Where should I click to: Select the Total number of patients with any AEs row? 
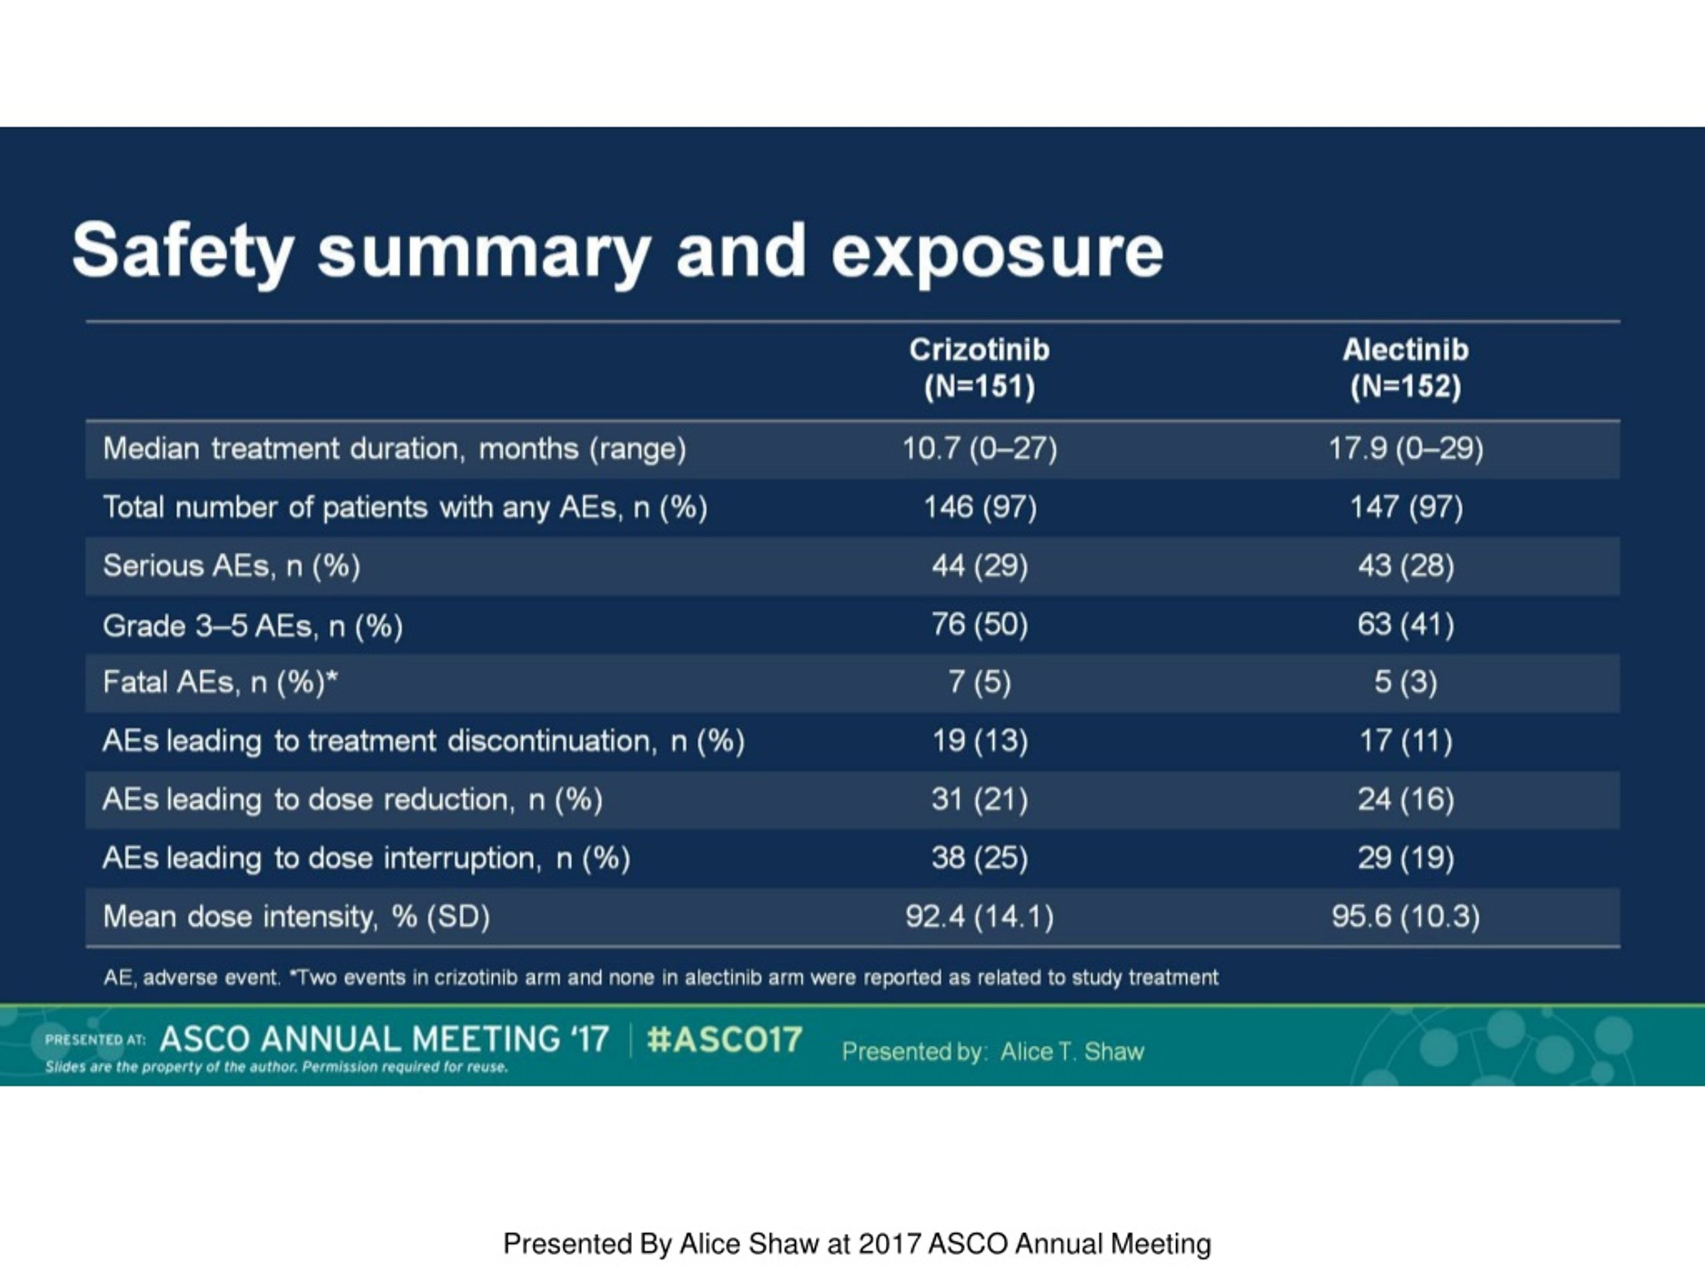coord(852,508)
